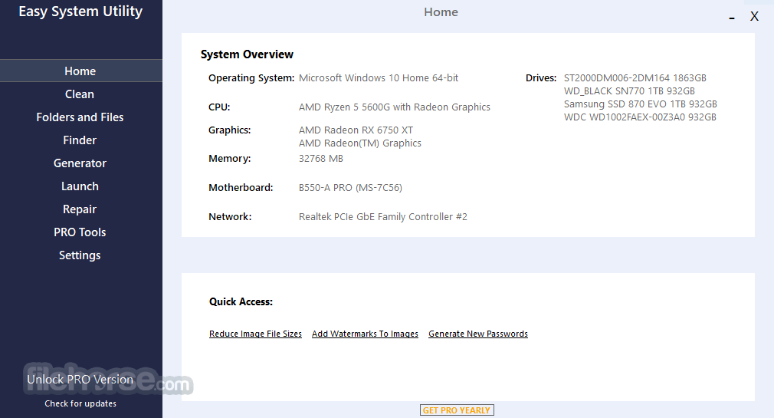Click AMD Radeon RX 6750 XT text
Image resolution: width=774 pixels, height=418 pixels.
pyautogui.click(x=356, y=130)
